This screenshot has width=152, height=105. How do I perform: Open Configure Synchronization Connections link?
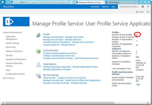pos(60,53)
